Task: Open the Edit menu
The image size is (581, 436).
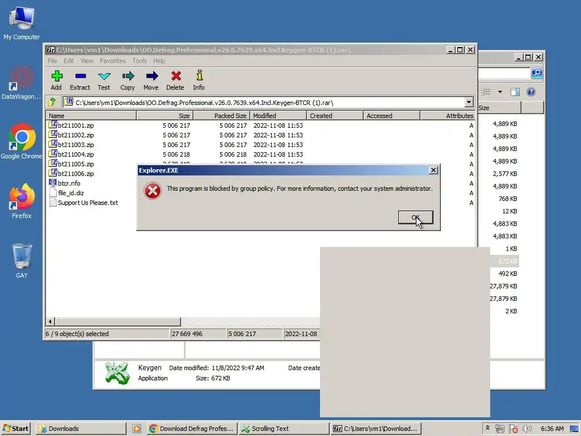Action: 69,61
